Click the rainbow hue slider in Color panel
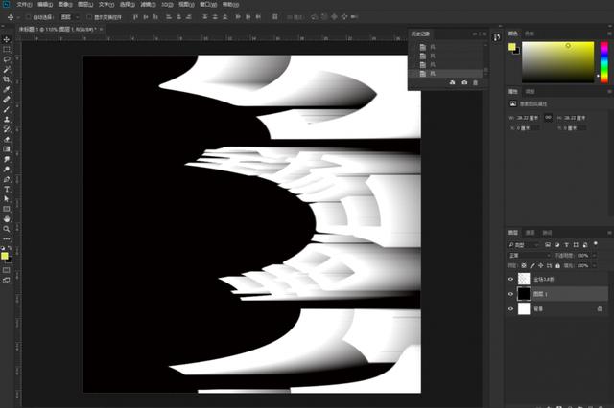This screenshot has width=614, height=408. 603,61
